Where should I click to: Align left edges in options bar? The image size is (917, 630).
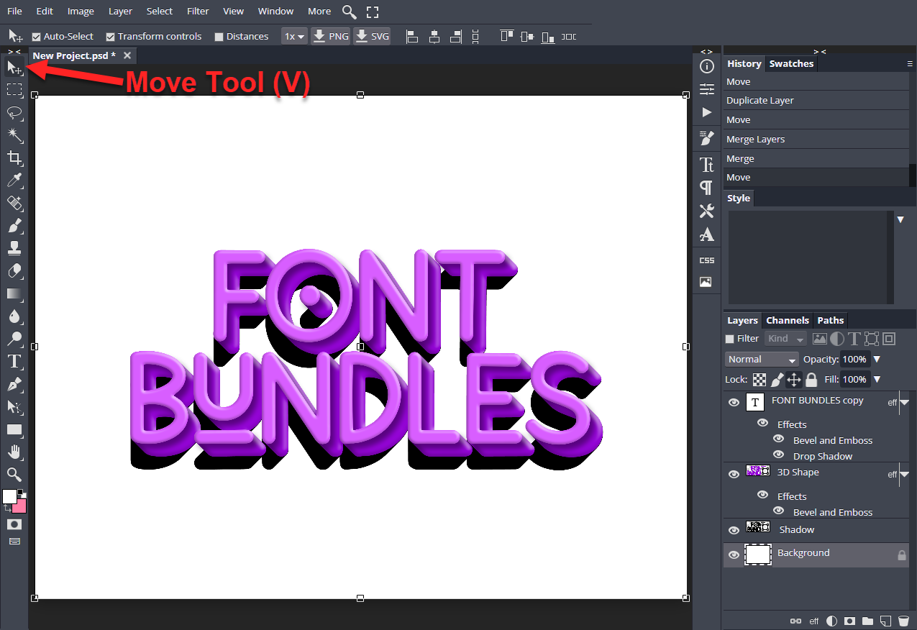click(x=412, y=37)
